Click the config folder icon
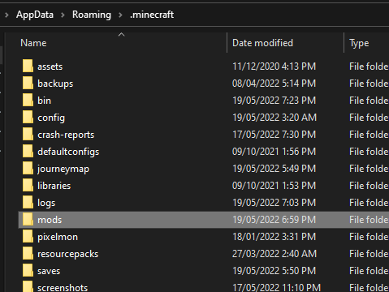This screenshot has height=292, width=389. 28,118
